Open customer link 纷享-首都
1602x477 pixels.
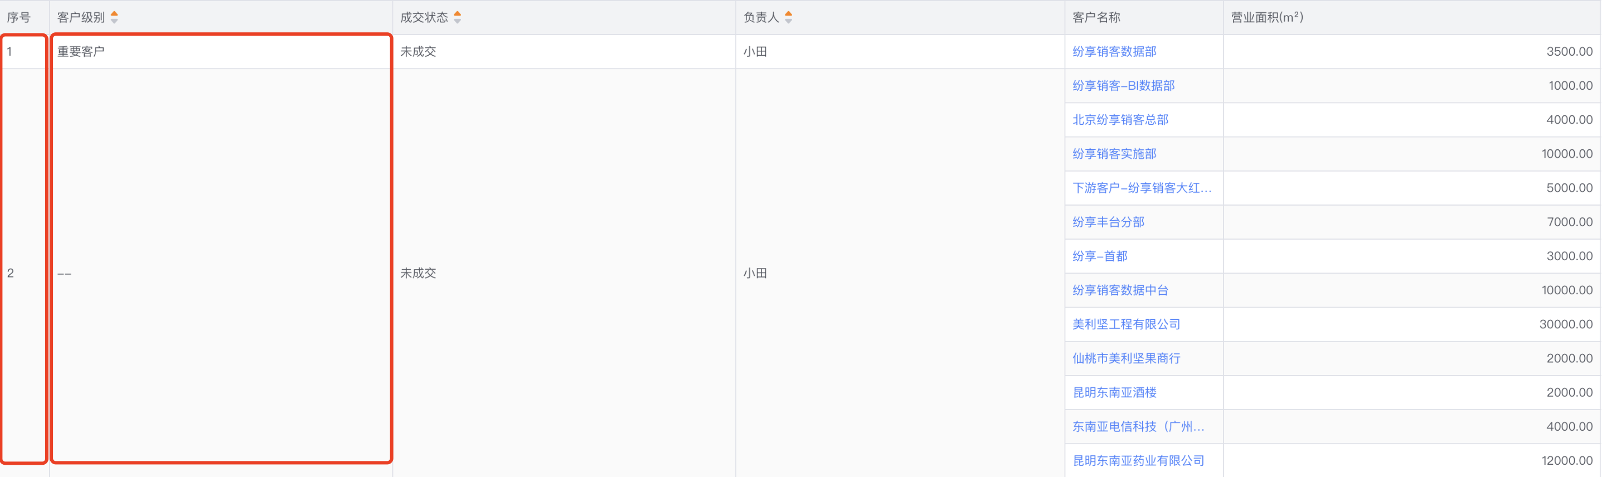(x=1100, y=256)
